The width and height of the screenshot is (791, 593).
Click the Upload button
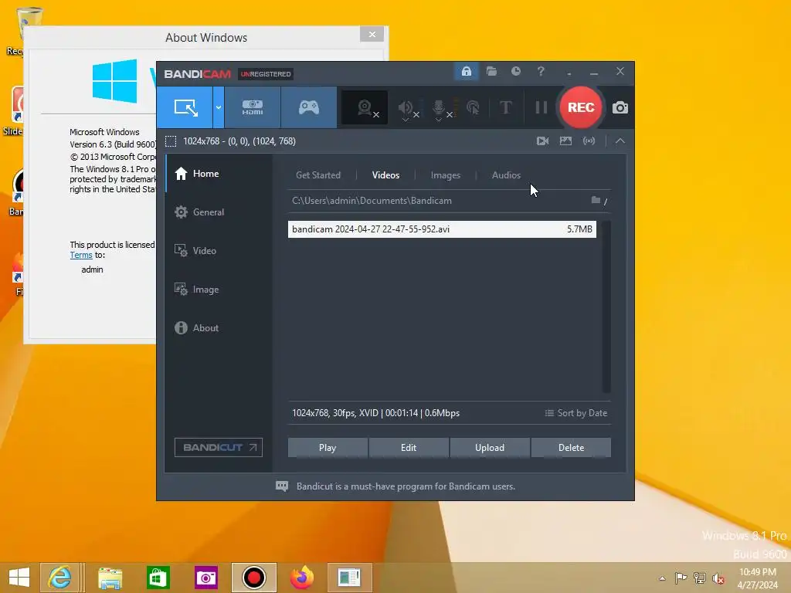[489, 447]
